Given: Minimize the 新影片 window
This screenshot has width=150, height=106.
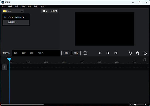Looking at the screenshot, I should tap(133, 2).
